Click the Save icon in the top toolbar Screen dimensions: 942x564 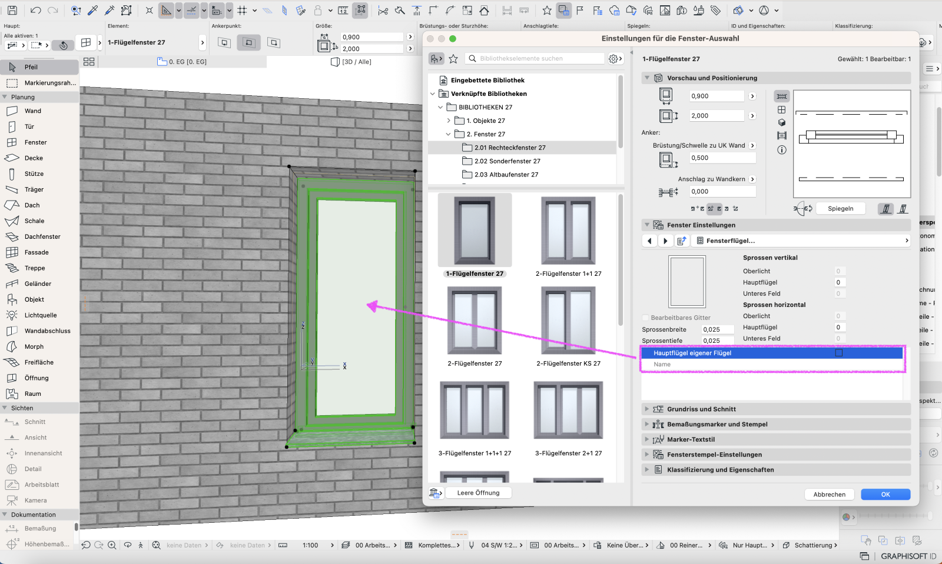point(12,10)
